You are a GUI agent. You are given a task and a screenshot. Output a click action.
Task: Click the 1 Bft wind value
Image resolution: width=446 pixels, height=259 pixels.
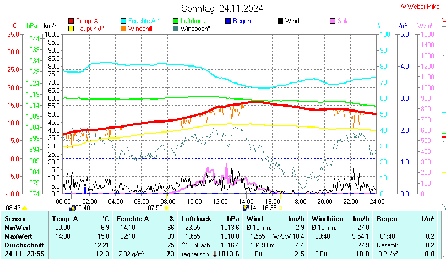click(256, 254)
